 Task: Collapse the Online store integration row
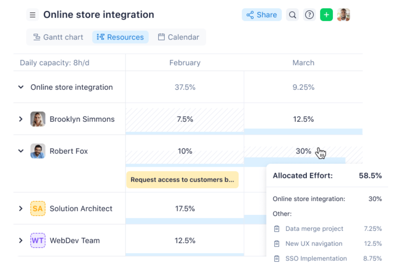21,87
